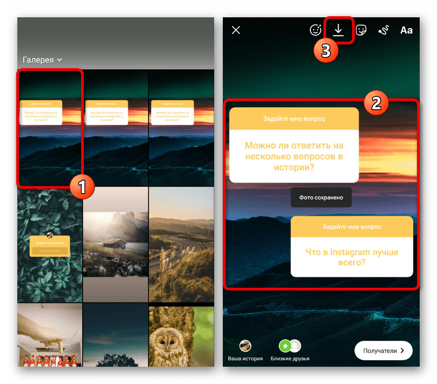Share to Ваша история avatar

(246, 347)
